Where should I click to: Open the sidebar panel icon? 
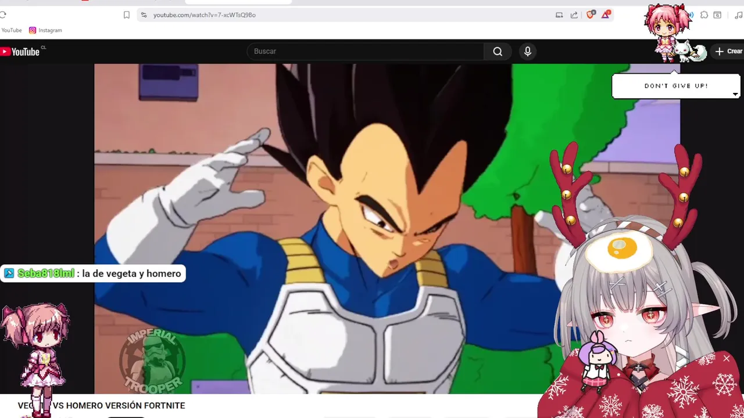point(718,15)
